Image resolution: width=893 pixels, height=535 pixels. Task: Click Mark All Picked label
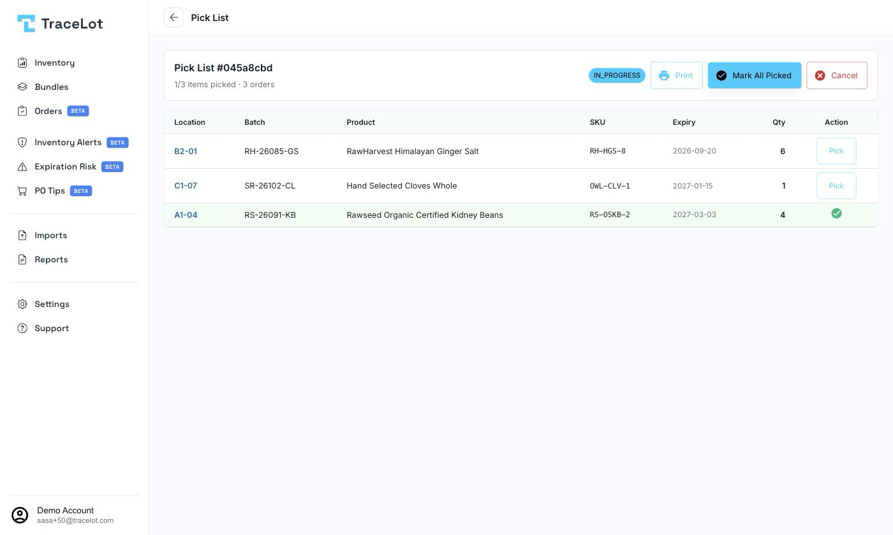pyautogui.click(x=762, y=75)
